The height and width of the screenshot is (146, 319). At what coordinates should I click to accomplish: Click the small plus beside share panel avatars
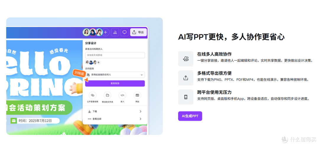pos(99,62)
